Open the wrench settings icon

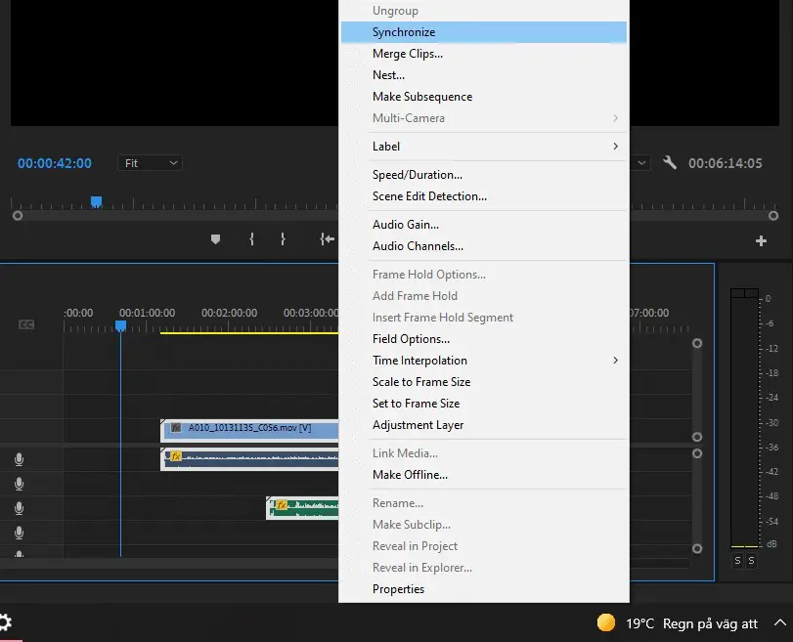[x=670, y=163]
